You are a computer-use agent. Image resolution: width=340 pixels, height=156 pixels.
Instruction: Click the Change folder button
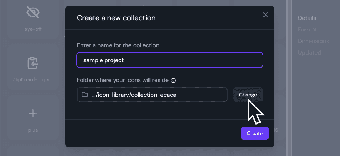248,95
